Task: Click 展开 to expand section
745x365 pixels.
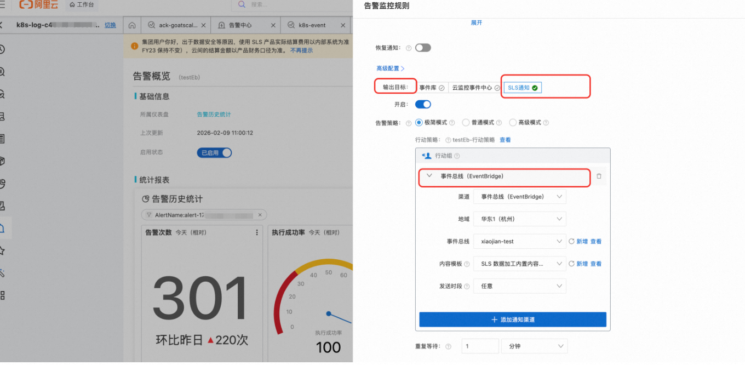Action: 477,23
